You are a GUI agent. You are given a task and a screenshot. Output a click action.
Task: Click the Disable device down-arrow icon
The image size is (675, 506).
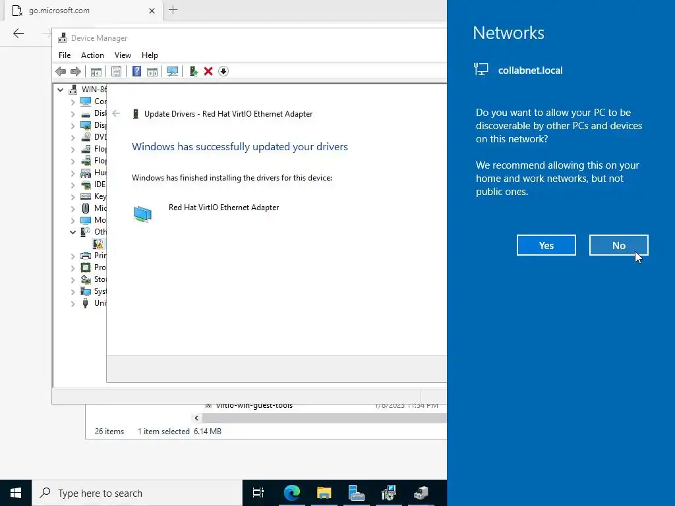coord(223,71)
